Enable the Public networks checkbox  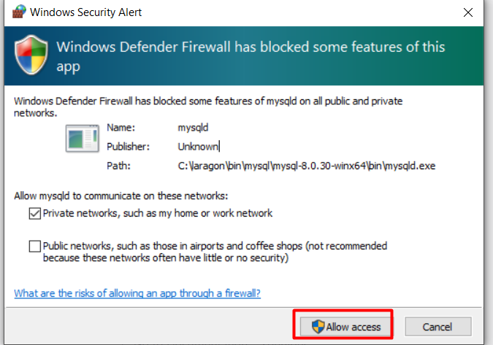34,247
